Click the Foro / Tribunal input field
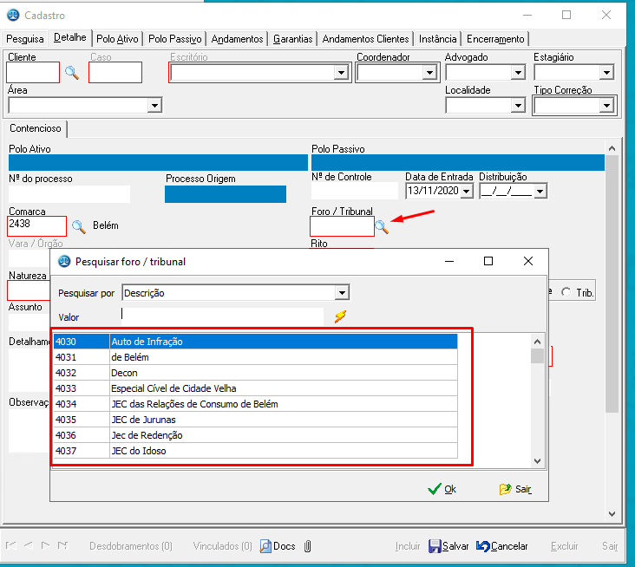Viewport: 635px width, 567px height. click(342, 226)
